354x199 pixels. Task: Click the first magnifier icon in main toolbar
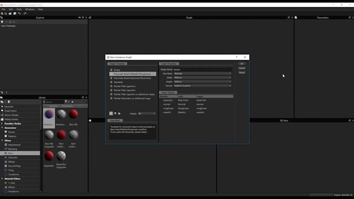(2, 14)
